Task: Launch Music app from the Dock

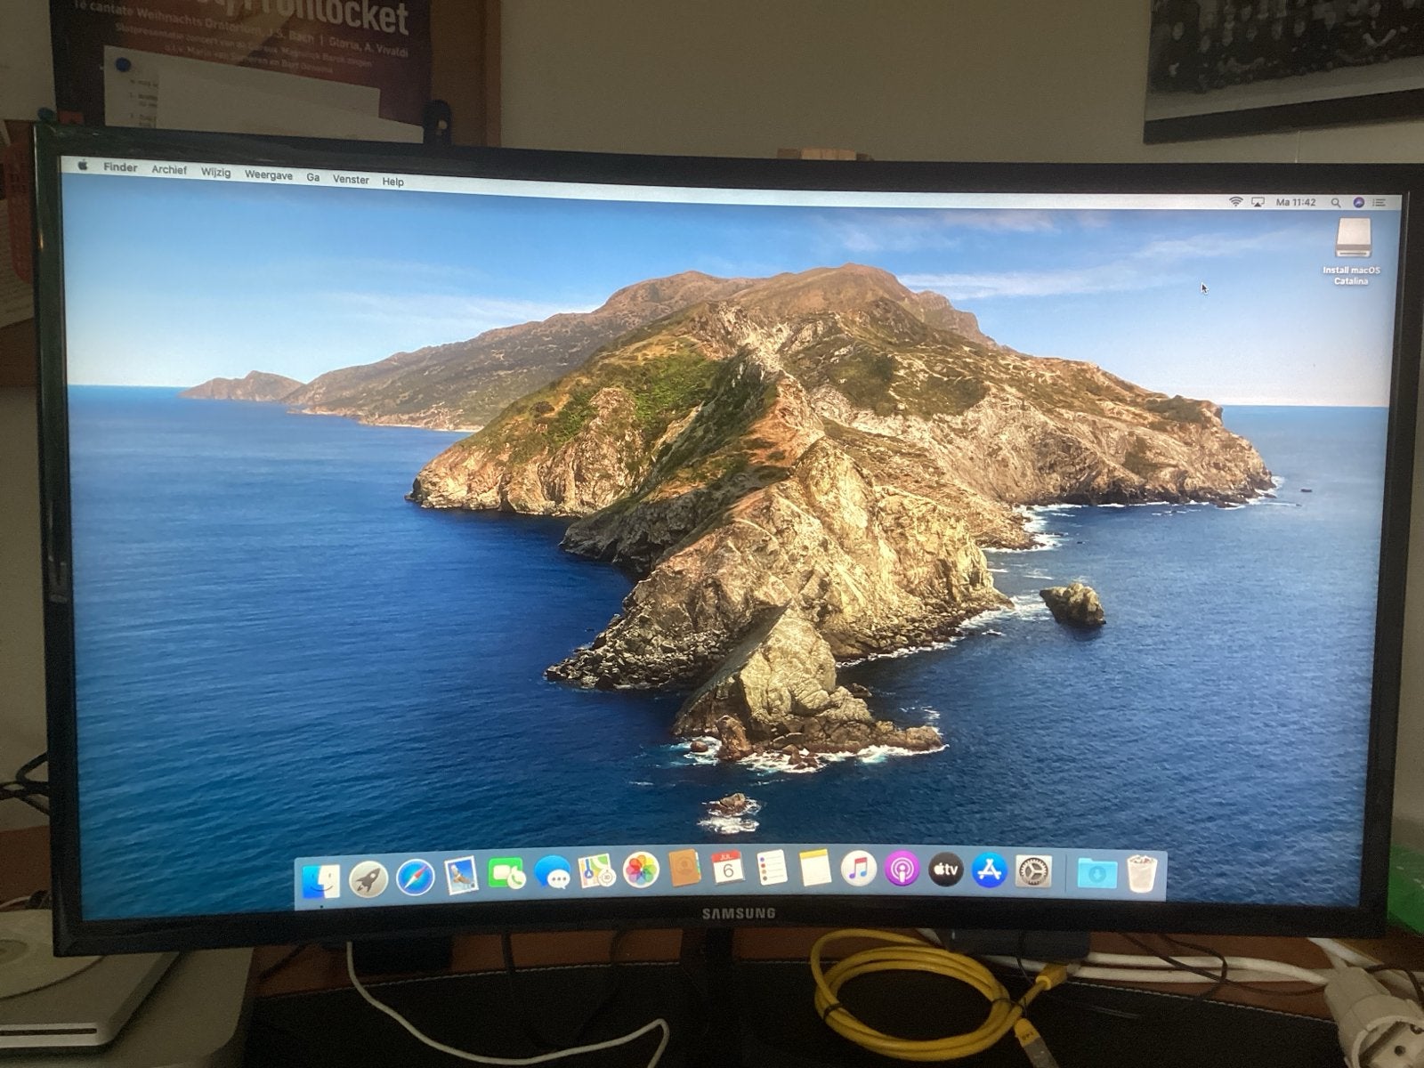Action: 859,868
